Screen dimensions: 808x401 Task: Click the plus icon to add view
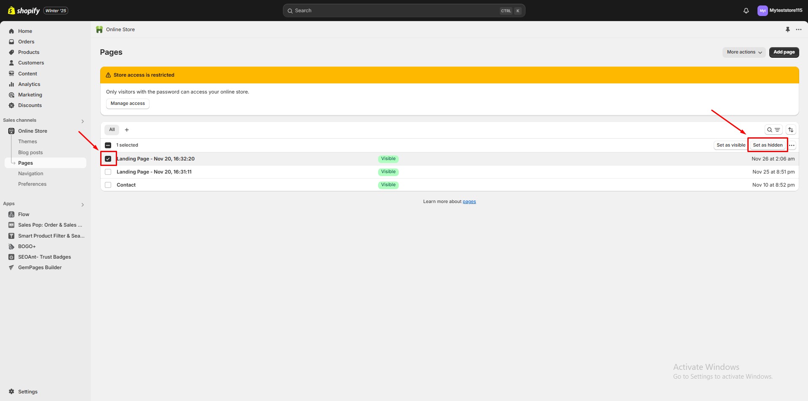127,130
